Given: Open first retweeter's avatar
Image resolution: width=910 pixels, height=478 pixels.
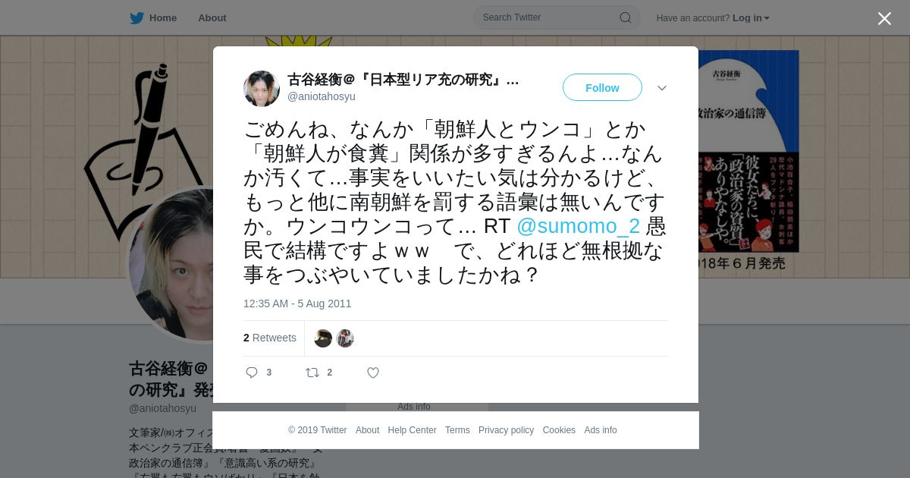Looking at the screenshot, I should point(323,338).
